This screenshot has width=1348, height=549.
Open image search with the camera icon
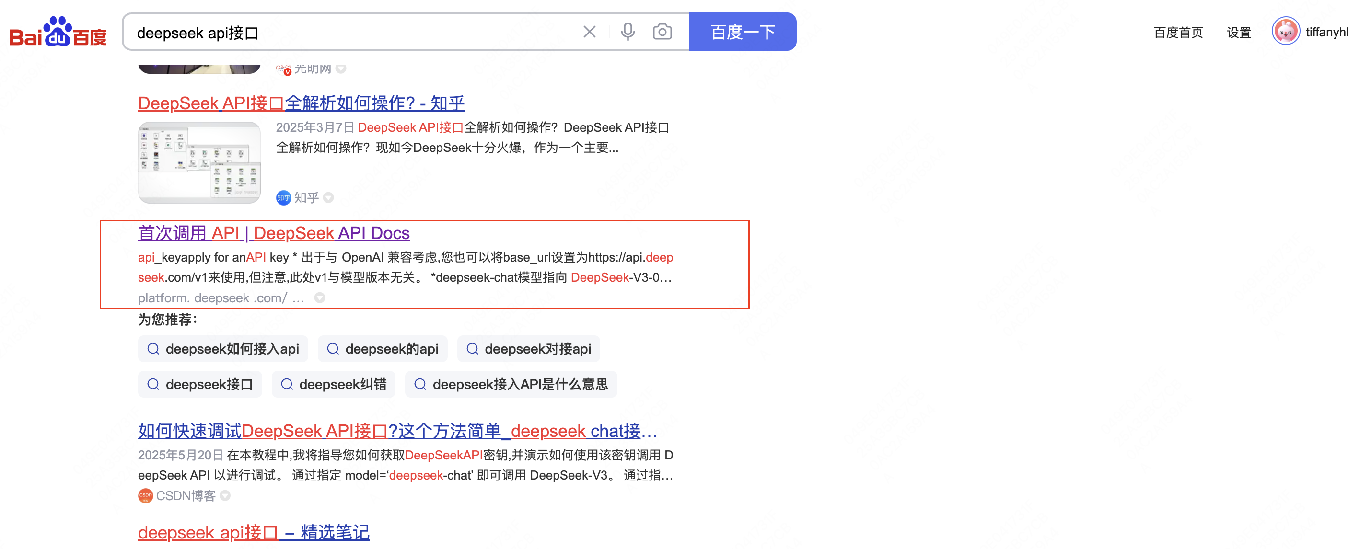tap(662, 32)
